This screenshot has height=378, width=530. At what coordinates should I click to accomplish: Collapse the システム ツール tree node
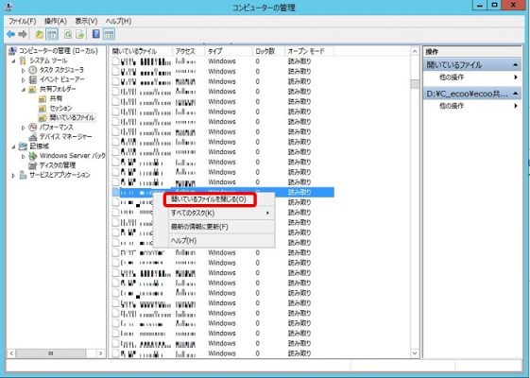click(14, 60)
